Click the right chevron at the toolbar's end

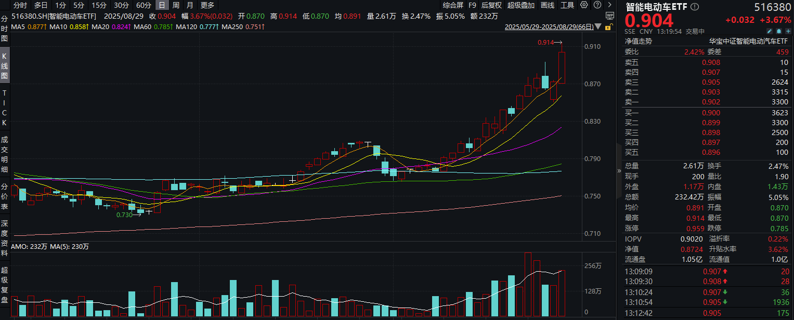[609, 5]
